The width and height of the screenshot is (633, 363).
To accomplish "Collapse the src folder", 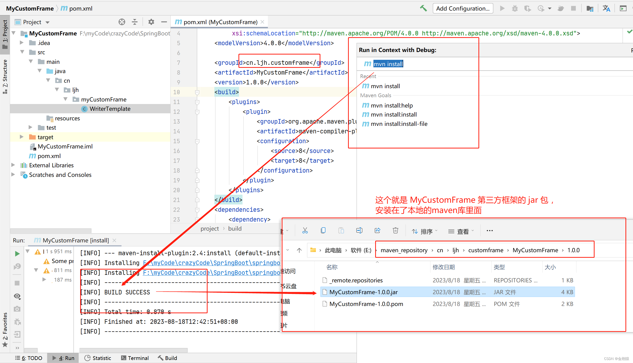I will [x=22, y=52].
